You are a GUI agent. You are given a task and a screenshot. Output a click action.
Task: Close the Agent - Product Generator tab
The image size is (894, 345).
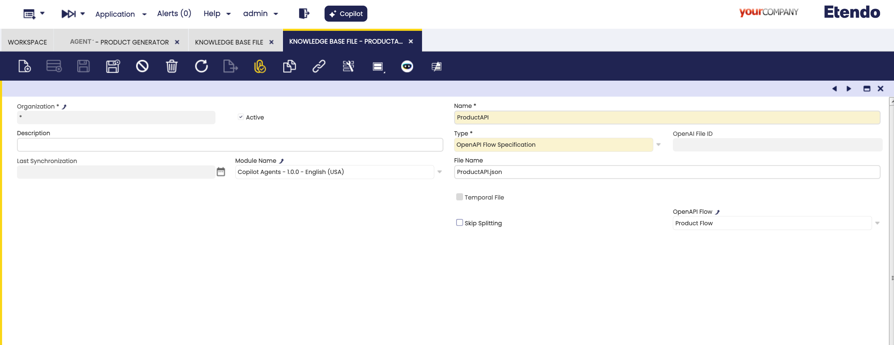point(177,42)
